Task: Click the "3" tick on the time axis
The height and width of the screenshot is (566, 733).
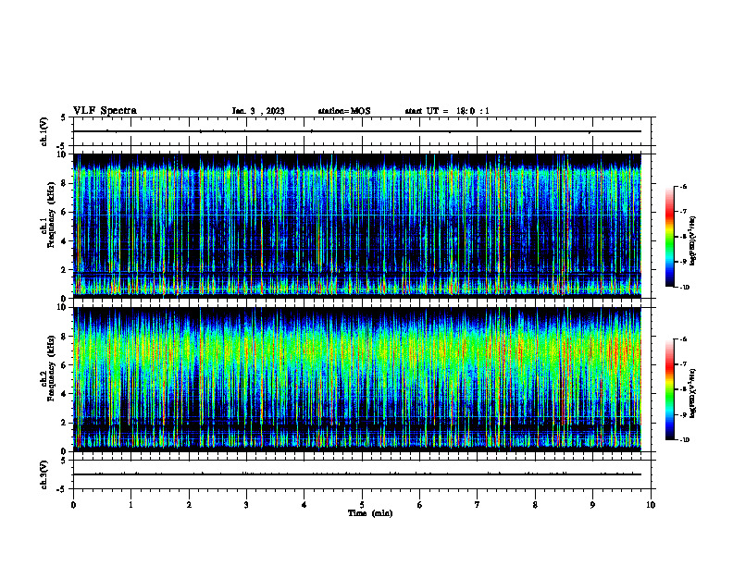Action: 246,505
